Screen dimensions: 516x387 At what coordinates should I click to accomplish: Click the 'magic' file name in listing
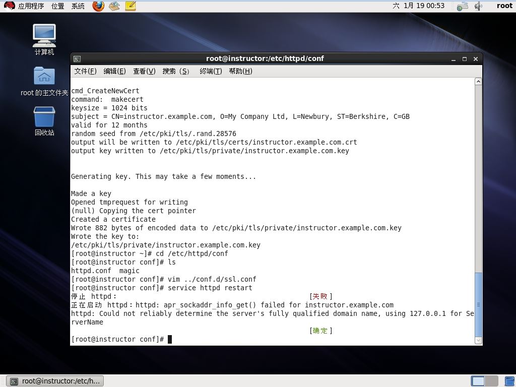[x=130, y=271]
